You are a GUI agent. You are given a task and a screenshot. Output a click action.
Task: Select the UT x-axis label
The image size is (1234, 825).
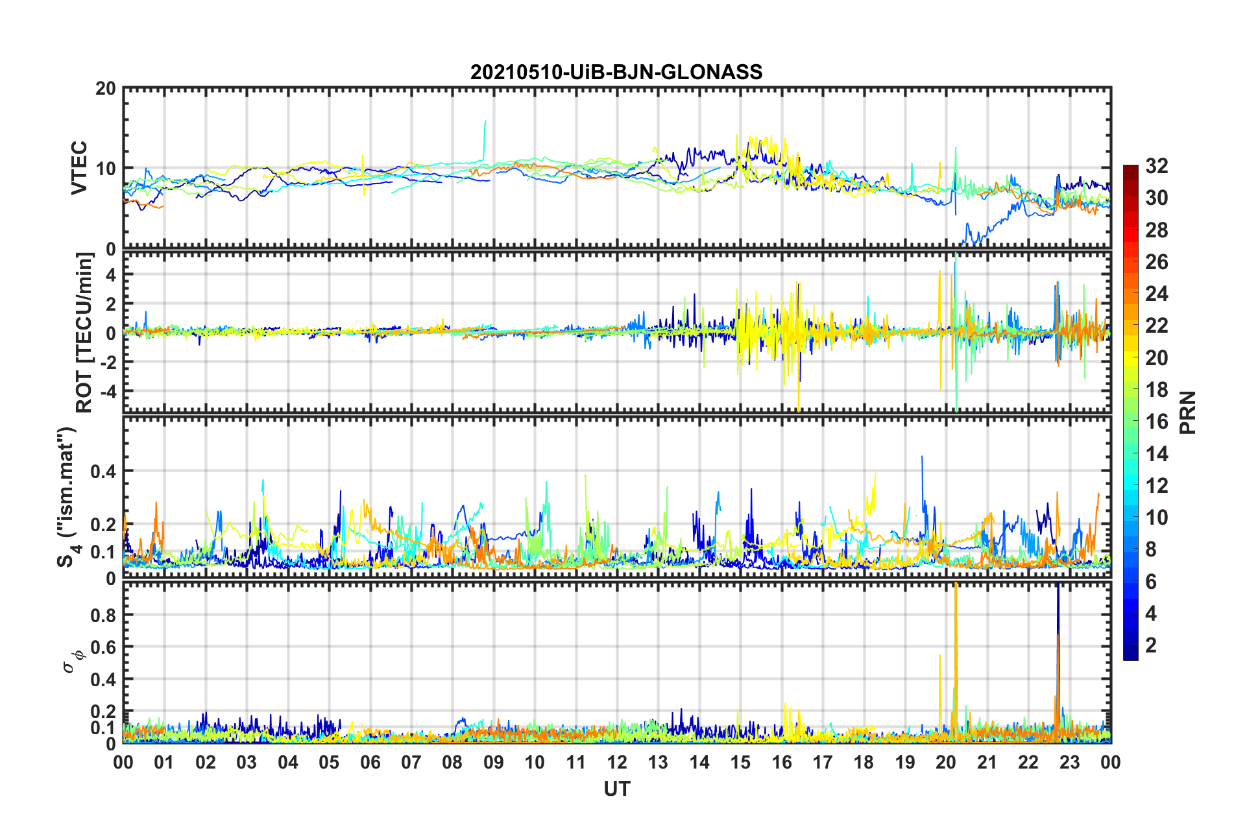click(616, 789)
